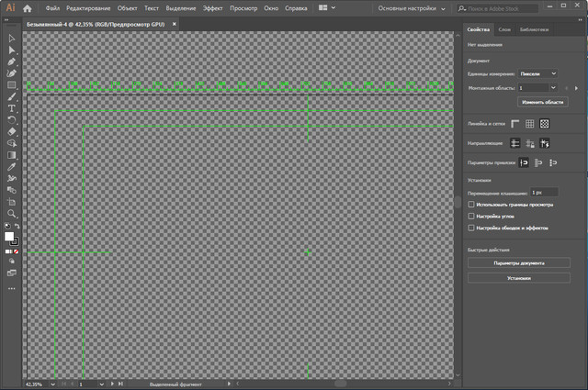Toggle transparency grid icon

point(544,124)
